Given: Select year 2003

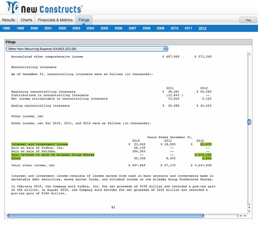Looking at the screenshot, I should (x=76, y=28).
